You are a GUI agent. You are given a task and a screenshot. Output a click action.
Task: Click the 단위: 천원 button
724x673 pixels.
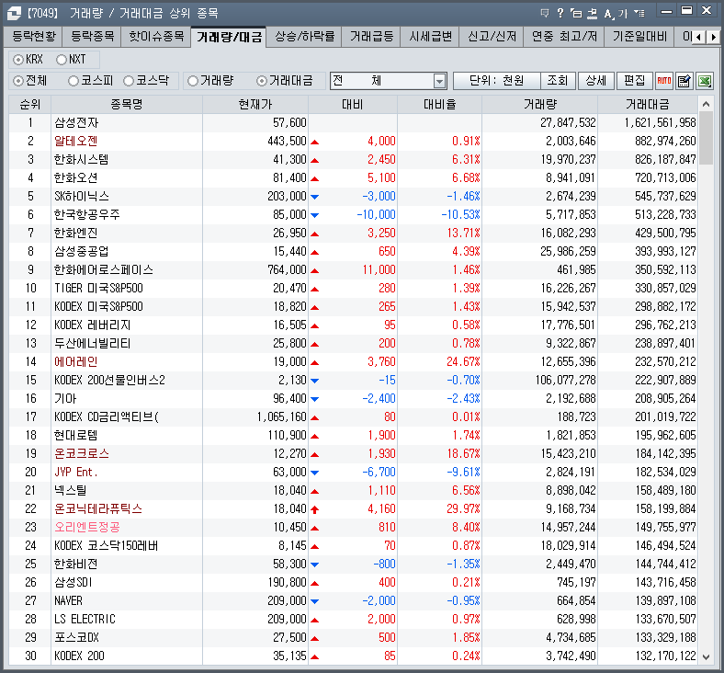497,81
